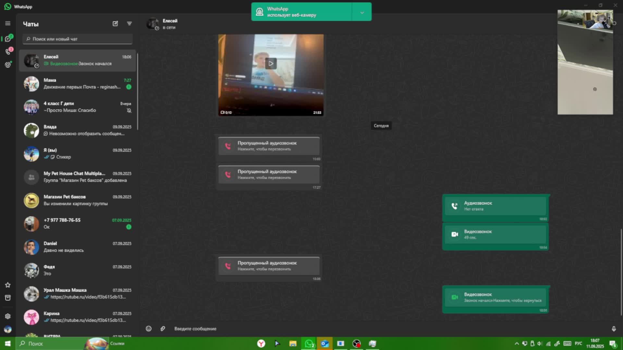
Task: Open the chat with Мама
Action: pyautogui.click(x=78, y=84)
